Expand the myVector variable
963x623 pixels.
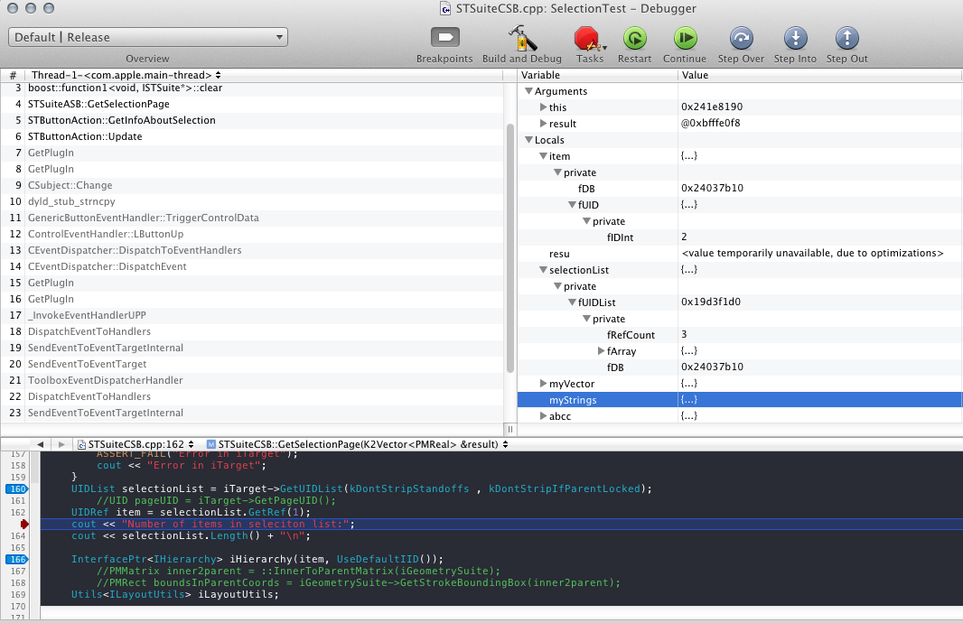[543, 384]
